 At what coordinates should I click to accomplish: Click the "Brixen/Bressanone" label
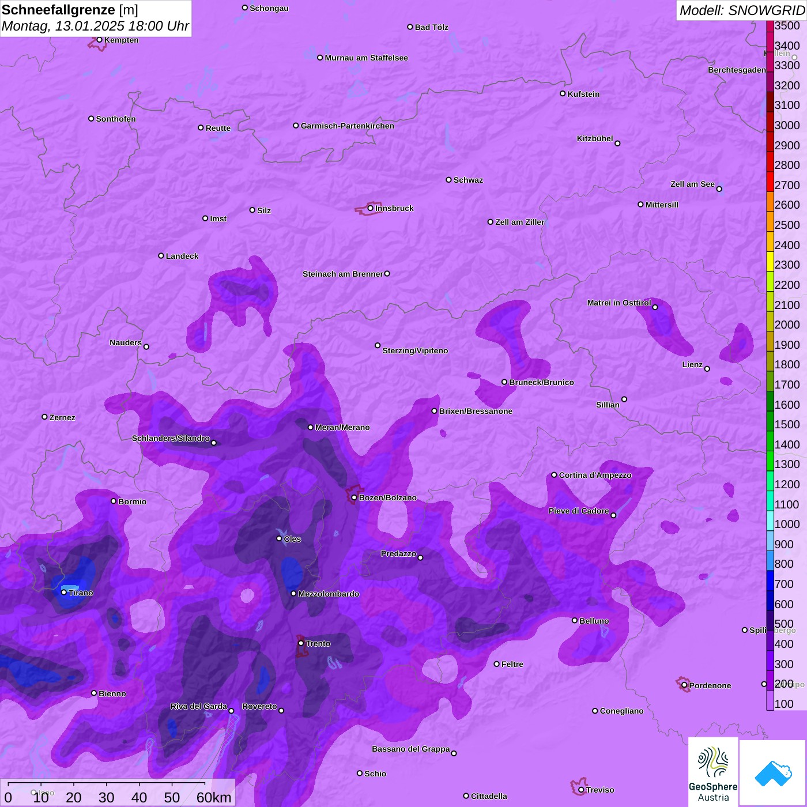476,411
